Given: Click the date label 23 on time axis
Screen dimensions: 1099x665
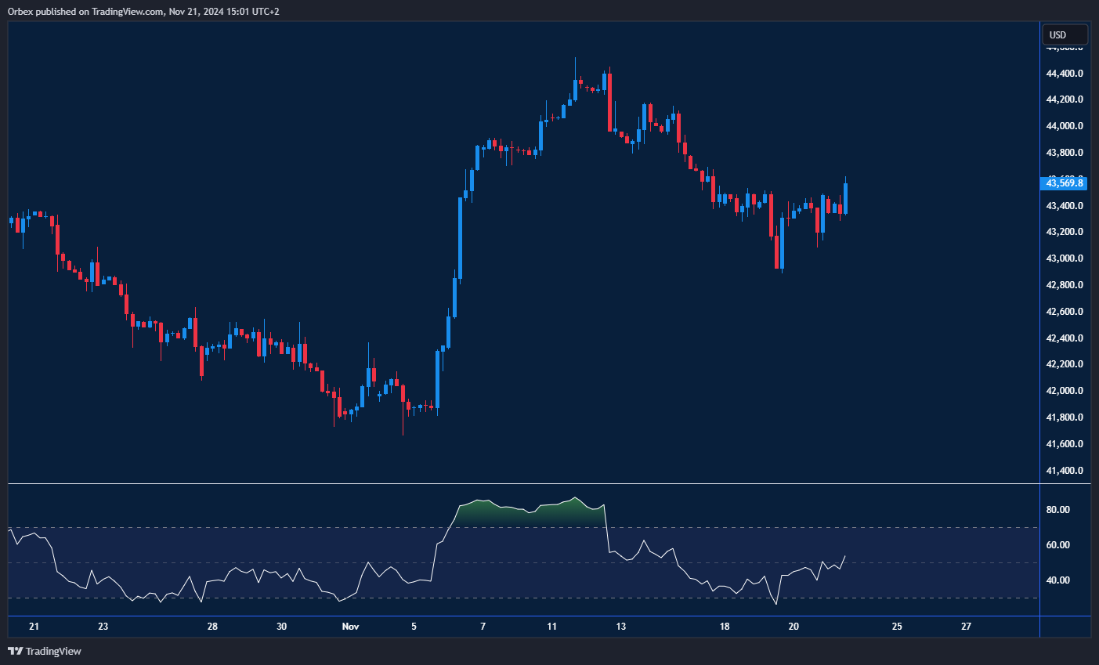Looking at the screenshot, I should pos(103,627).
